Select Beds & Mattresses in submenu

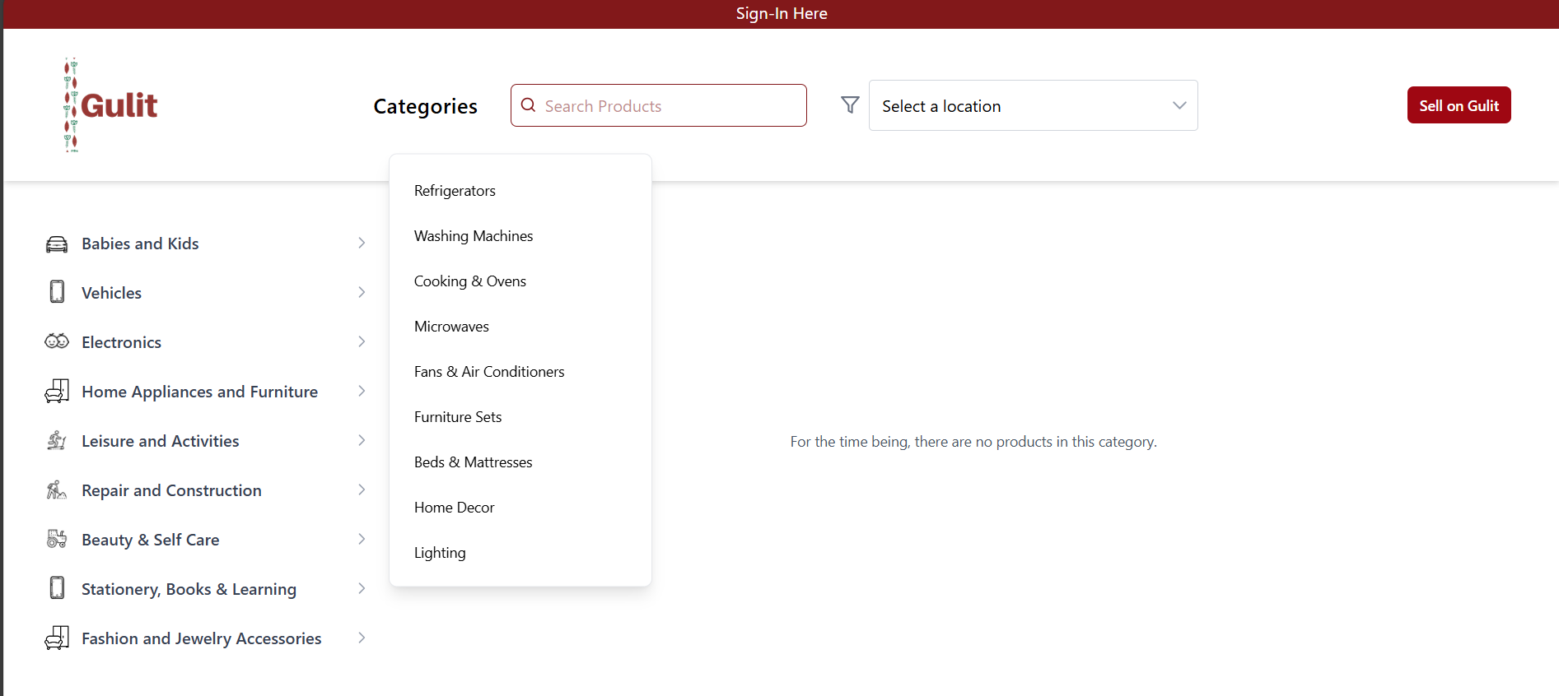point(473,462)
